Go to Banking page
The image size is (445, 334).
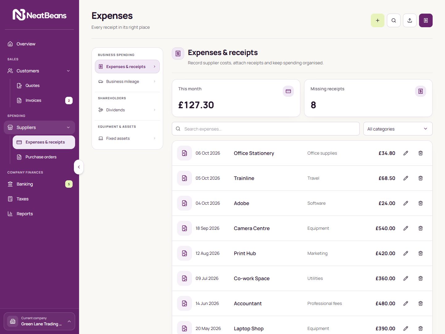(x=39, y=184)
